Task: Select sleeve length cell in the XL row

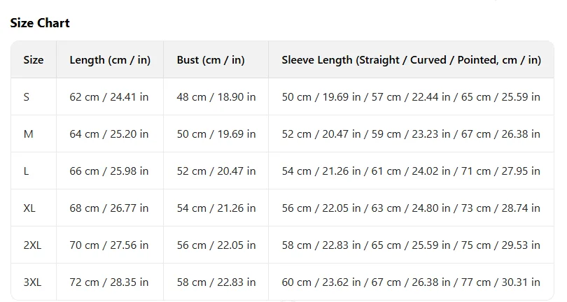Action: (411, 208)
